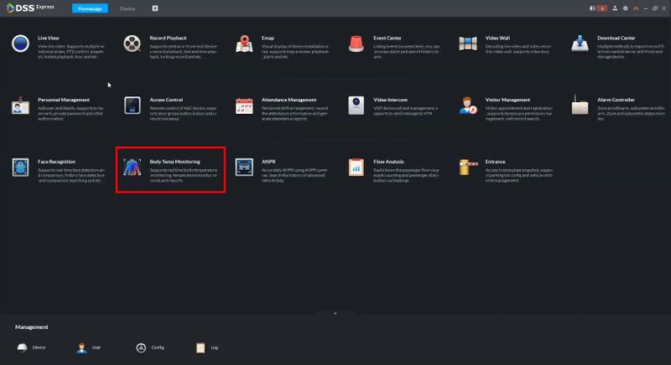The width and height of the screenshot is (671, 365).
Task: Click the Management section heading
Action: 32,327
